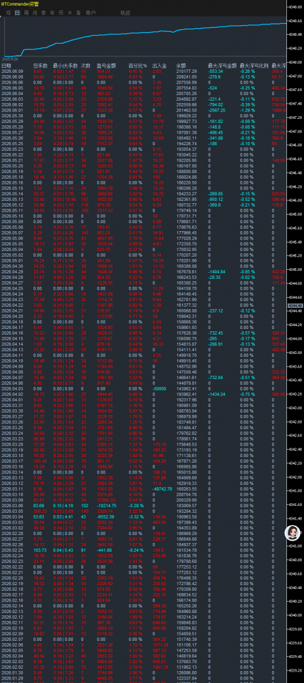
Task: Click the round avatar icon on the right
Action: (292, 533)
